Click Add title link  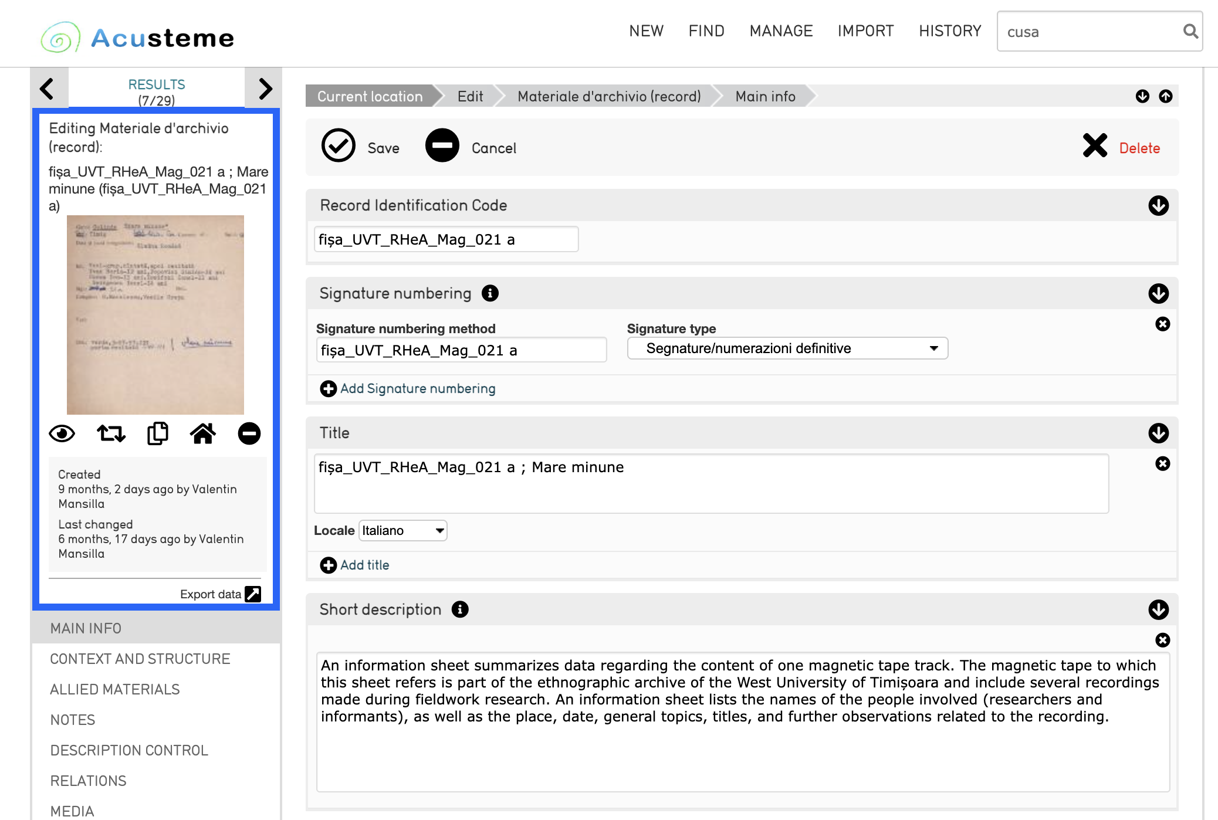pyautogui.click(x=365, y=565)
